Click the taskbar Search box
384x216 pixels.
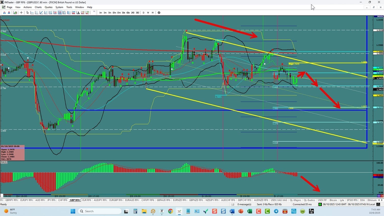(x=100, y=211)
